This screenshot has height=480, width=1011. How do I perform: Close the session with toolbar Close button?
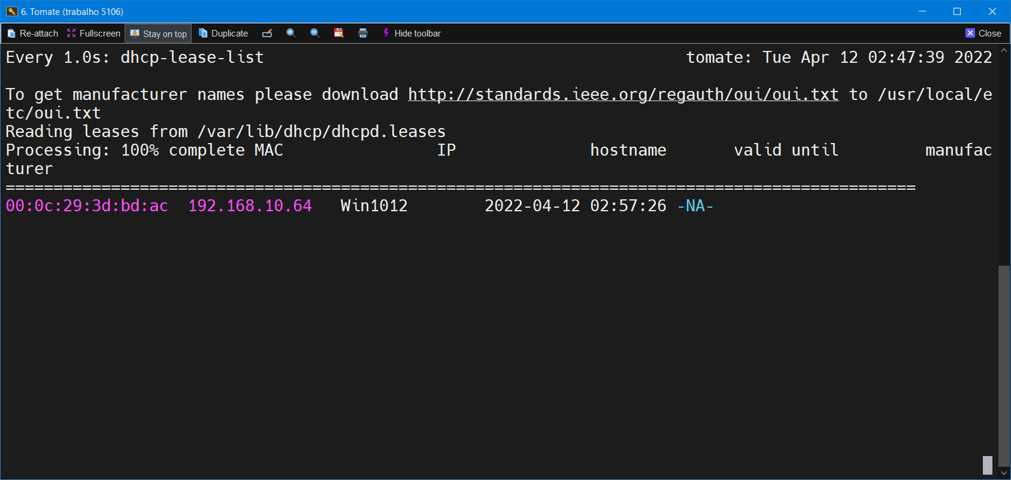pyautogui.click(x=983, y=34)
